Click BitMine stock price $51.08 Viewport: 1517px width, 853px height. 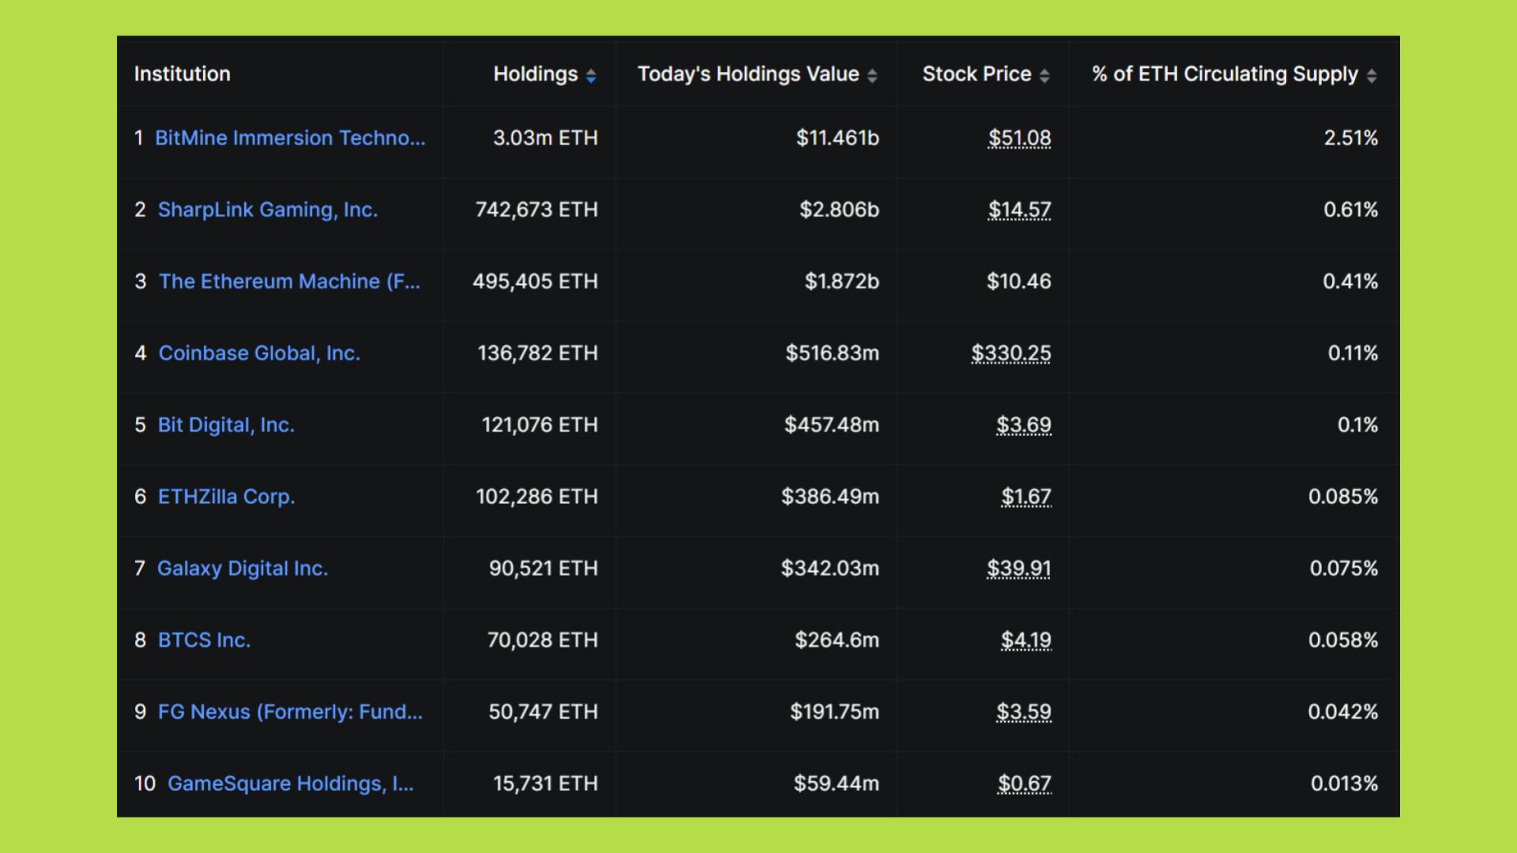click(1019, 138)
